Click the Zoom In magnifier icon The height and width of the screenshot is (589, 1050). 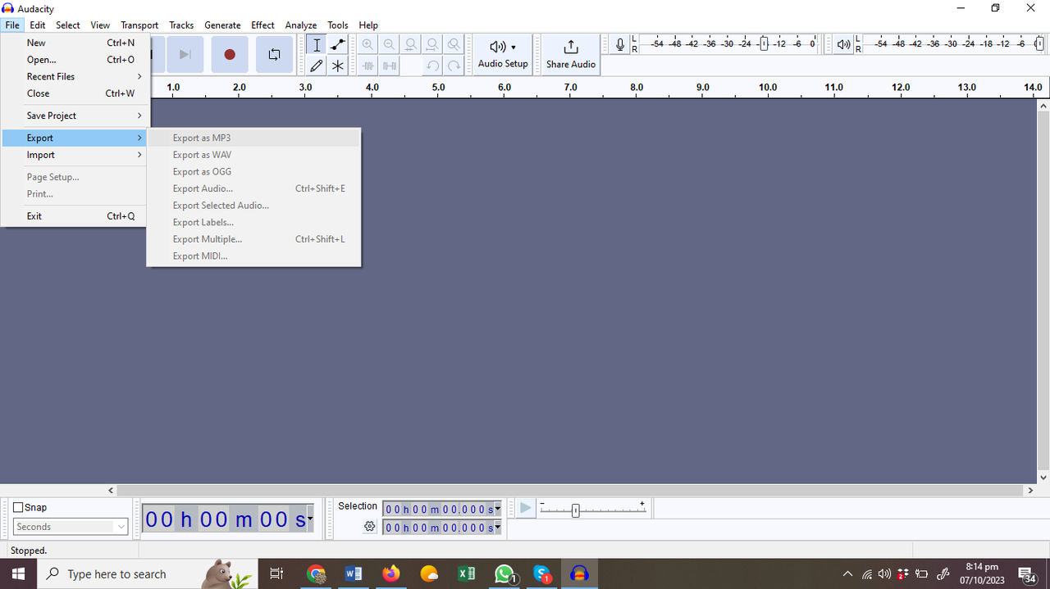click(x=367, y=45)
